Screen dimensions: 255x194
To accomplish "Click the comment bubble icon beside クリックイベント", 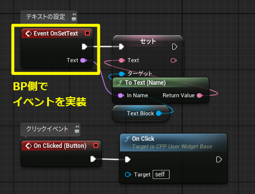I will click(77, 131).
